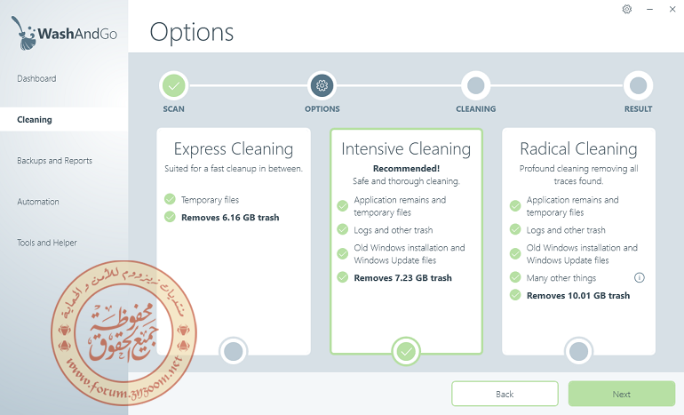The image size is (684, 415).
Task: Show info for Many other things
Action: click(x=639, y=277)
